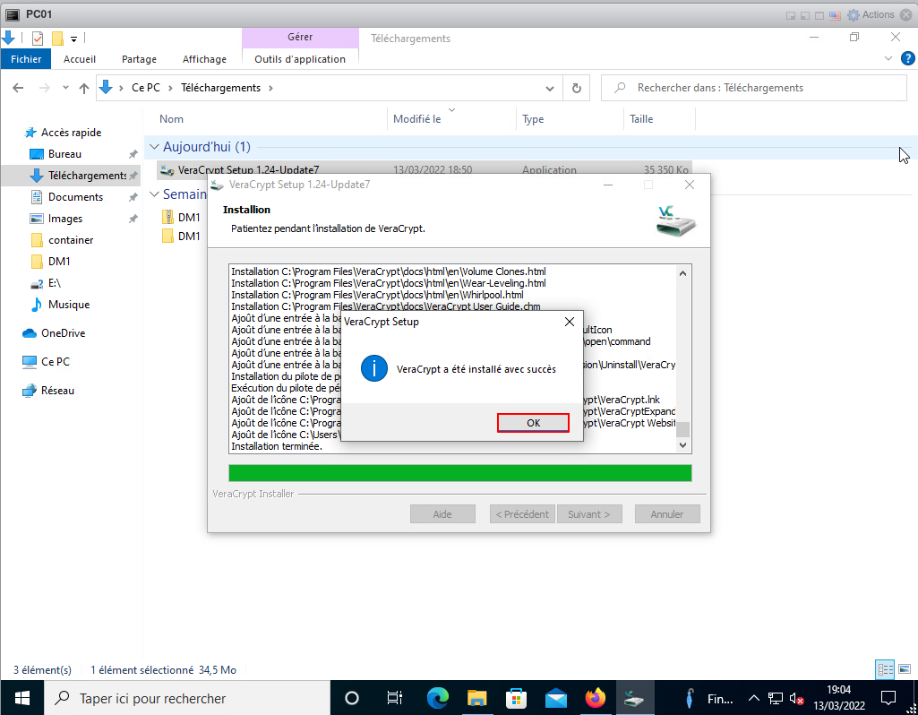Screen dimensions: 918x715
Task: Switch to the Affichage ribbon tab
Action: coord(204,59)
